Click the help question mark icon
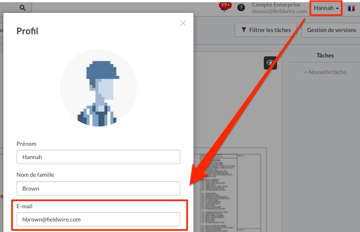The image size is (360, 232). (x=241, y=8)
